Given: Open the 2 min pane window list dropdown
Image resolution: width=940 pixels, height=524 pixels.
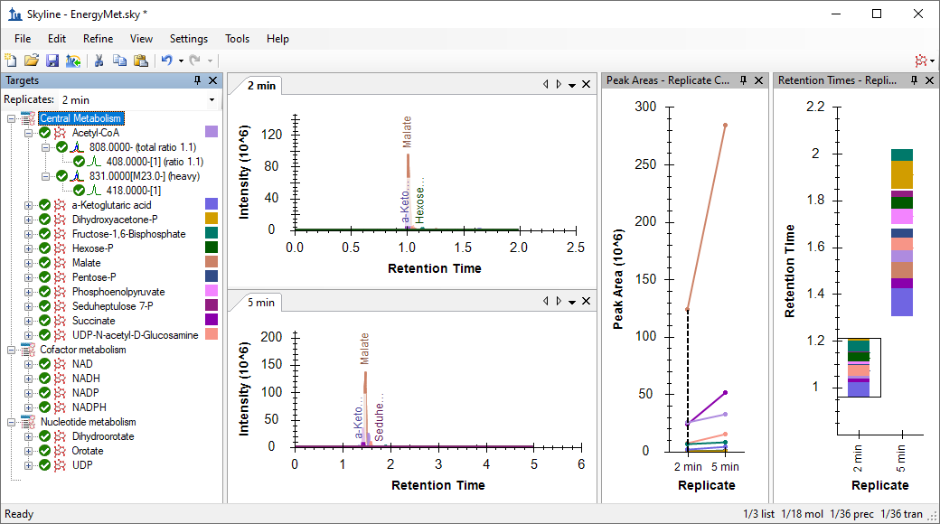Looking at the screenshot, I should 572,85.
